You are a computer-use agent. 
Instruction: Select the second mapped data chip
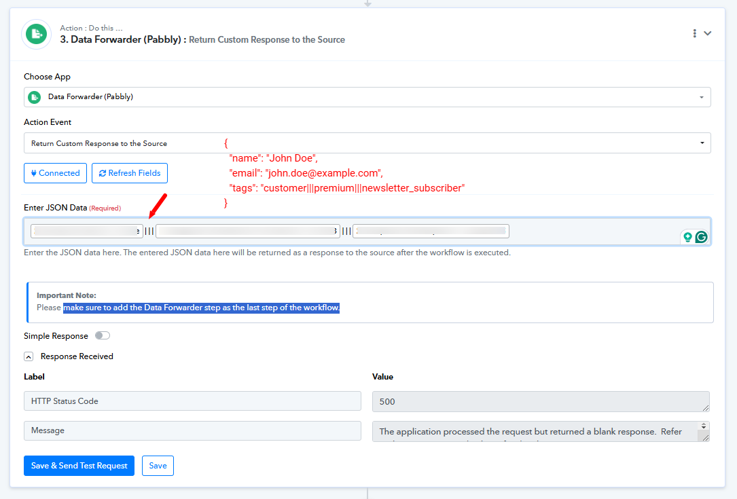tap(248, 231)
